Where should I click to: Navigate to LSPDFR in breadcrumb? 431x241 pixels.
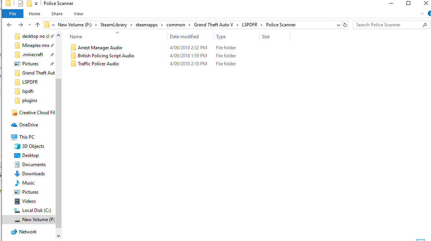250,25
